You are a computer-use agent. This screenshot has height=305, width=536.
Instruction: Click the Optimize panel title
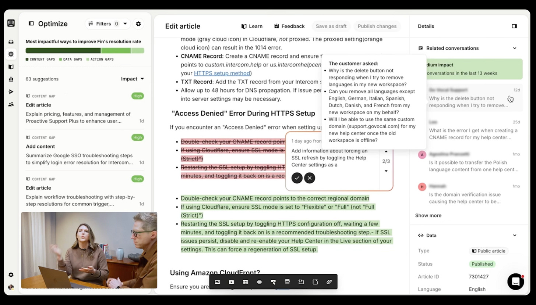pos(53,24)
